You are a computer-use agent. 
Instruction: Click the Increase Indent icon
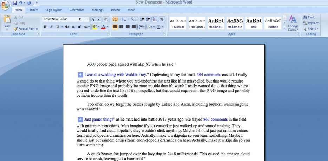148,19
